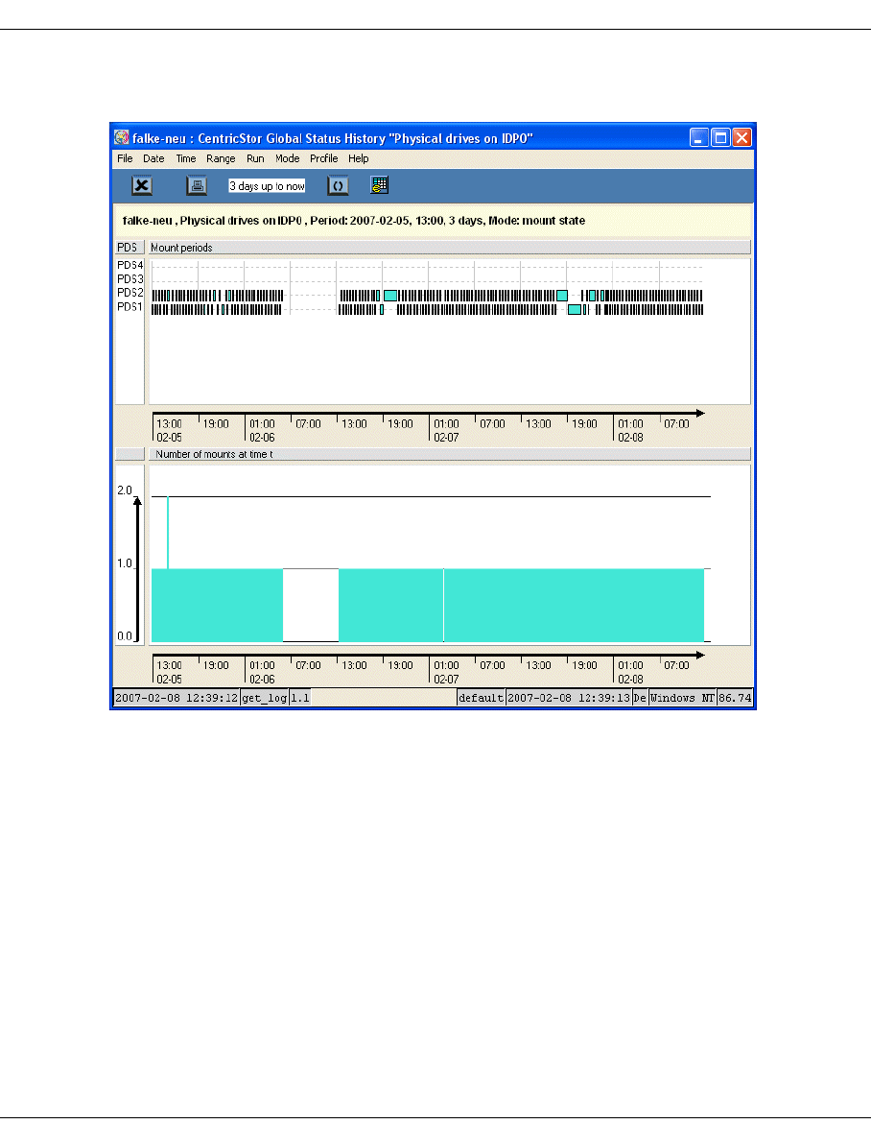Click the PDS column header
Viewport: 871px width, 1148px height.
pos(129,248)
